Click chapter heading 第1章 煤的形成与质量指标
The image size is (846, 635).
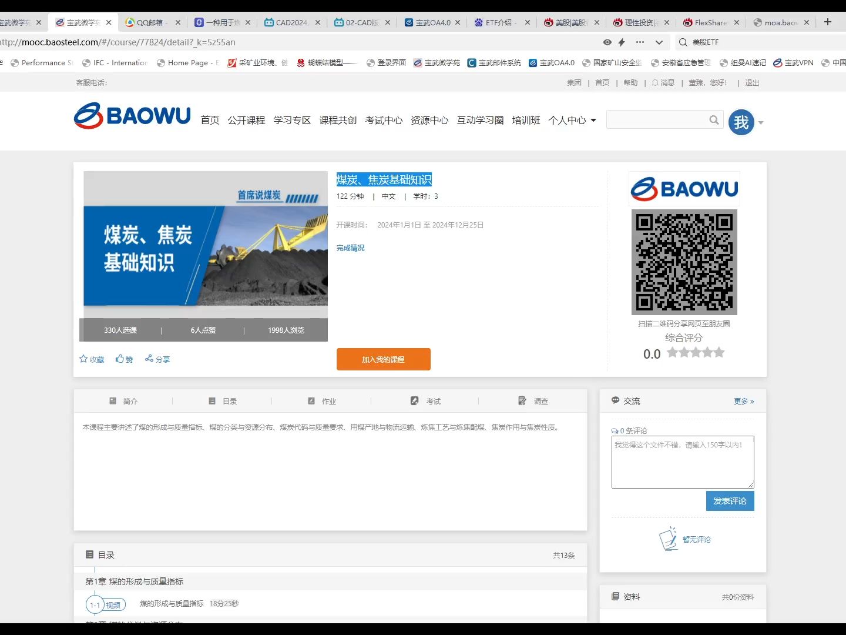[135, 581]
